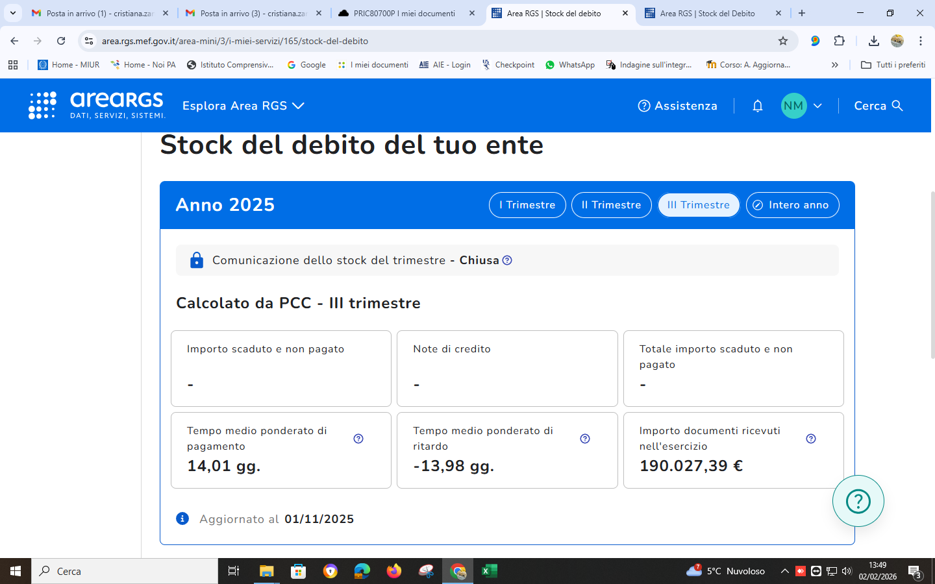935x584 pixels.
Task: Select the II Trimestre option
Action: tap(611, 205)
